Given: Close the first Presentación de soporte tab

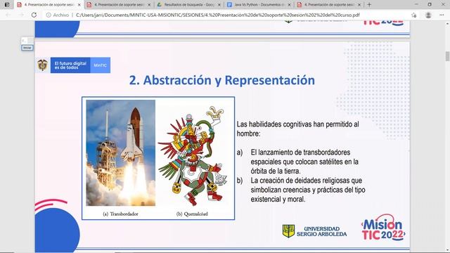Looking at the screenshot, I should click(79, 5).
